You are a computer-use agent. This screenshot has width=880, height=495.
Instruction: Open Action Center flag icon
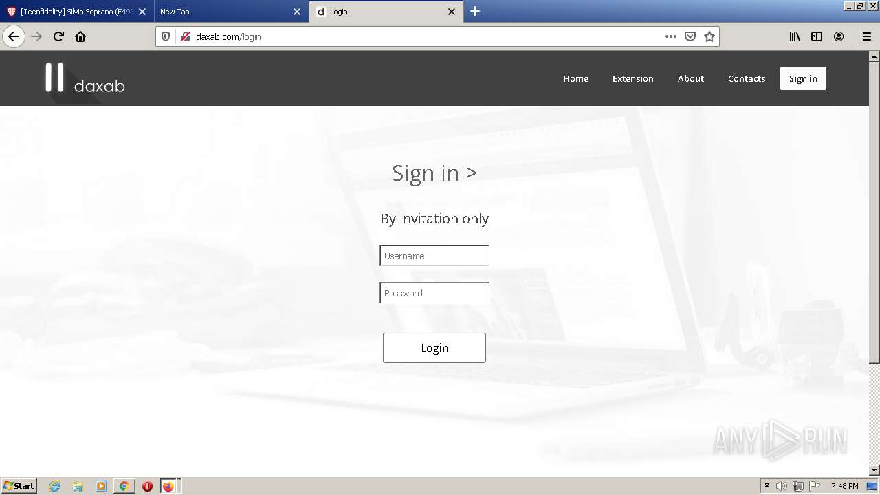click(x=815, y=486)
